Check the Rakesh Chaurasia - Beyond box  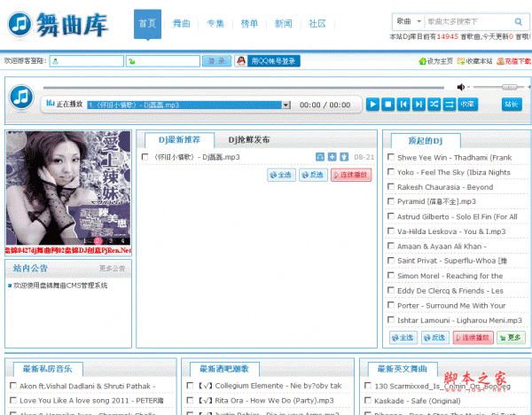391,186
